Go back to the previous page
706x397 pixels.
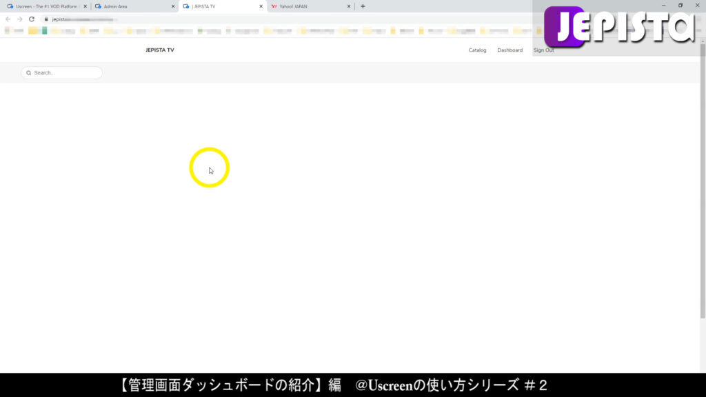point(8,19)
